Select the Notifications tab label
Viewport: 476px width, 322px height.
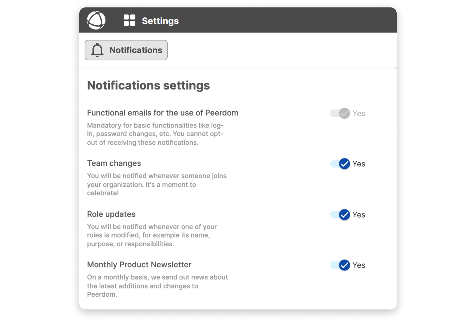[136, 50]
